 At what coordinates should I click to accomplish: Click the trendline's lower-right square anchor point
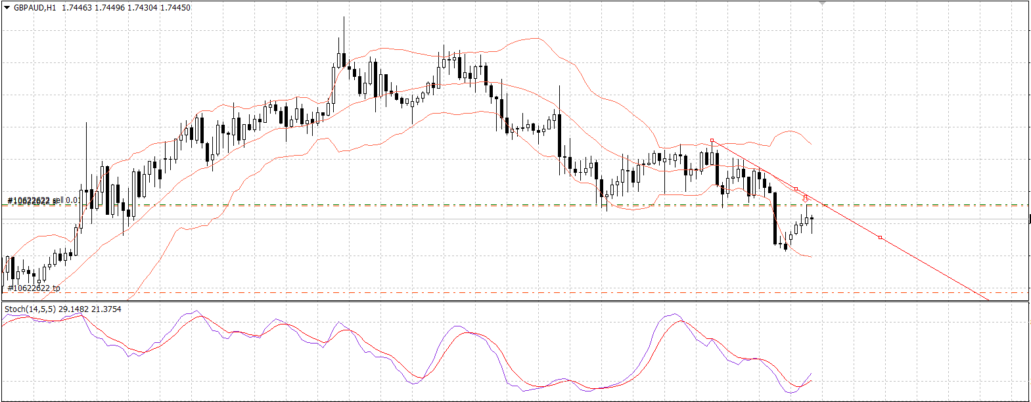[x=881, y=237]
